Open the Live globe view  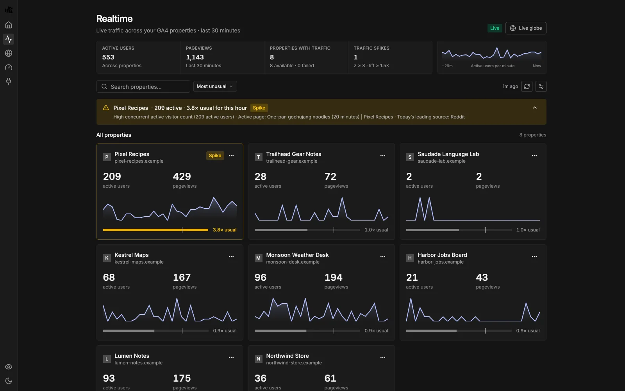click(526, 28)
